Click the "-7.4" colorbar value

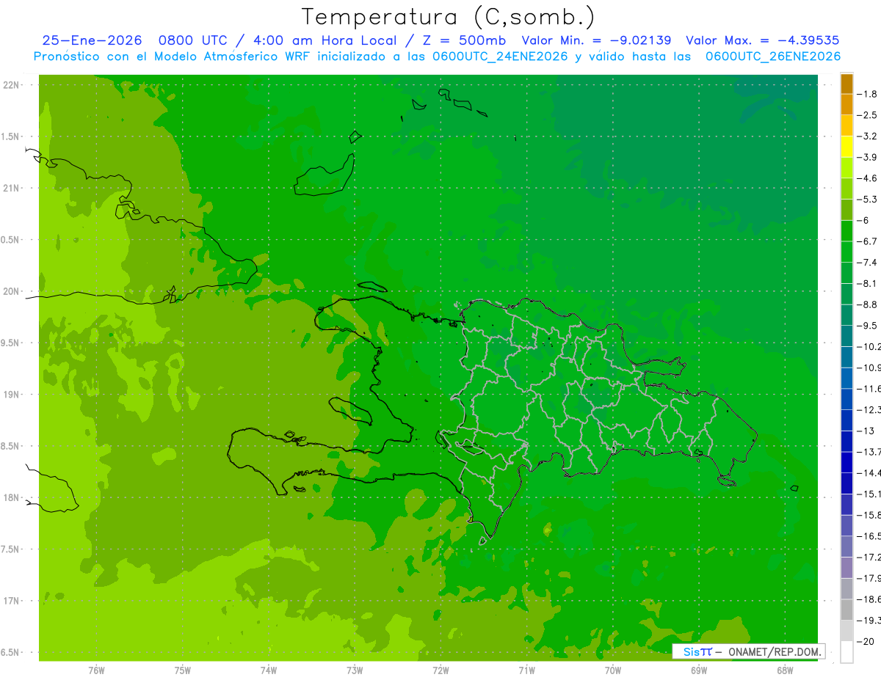pos(869,263)
